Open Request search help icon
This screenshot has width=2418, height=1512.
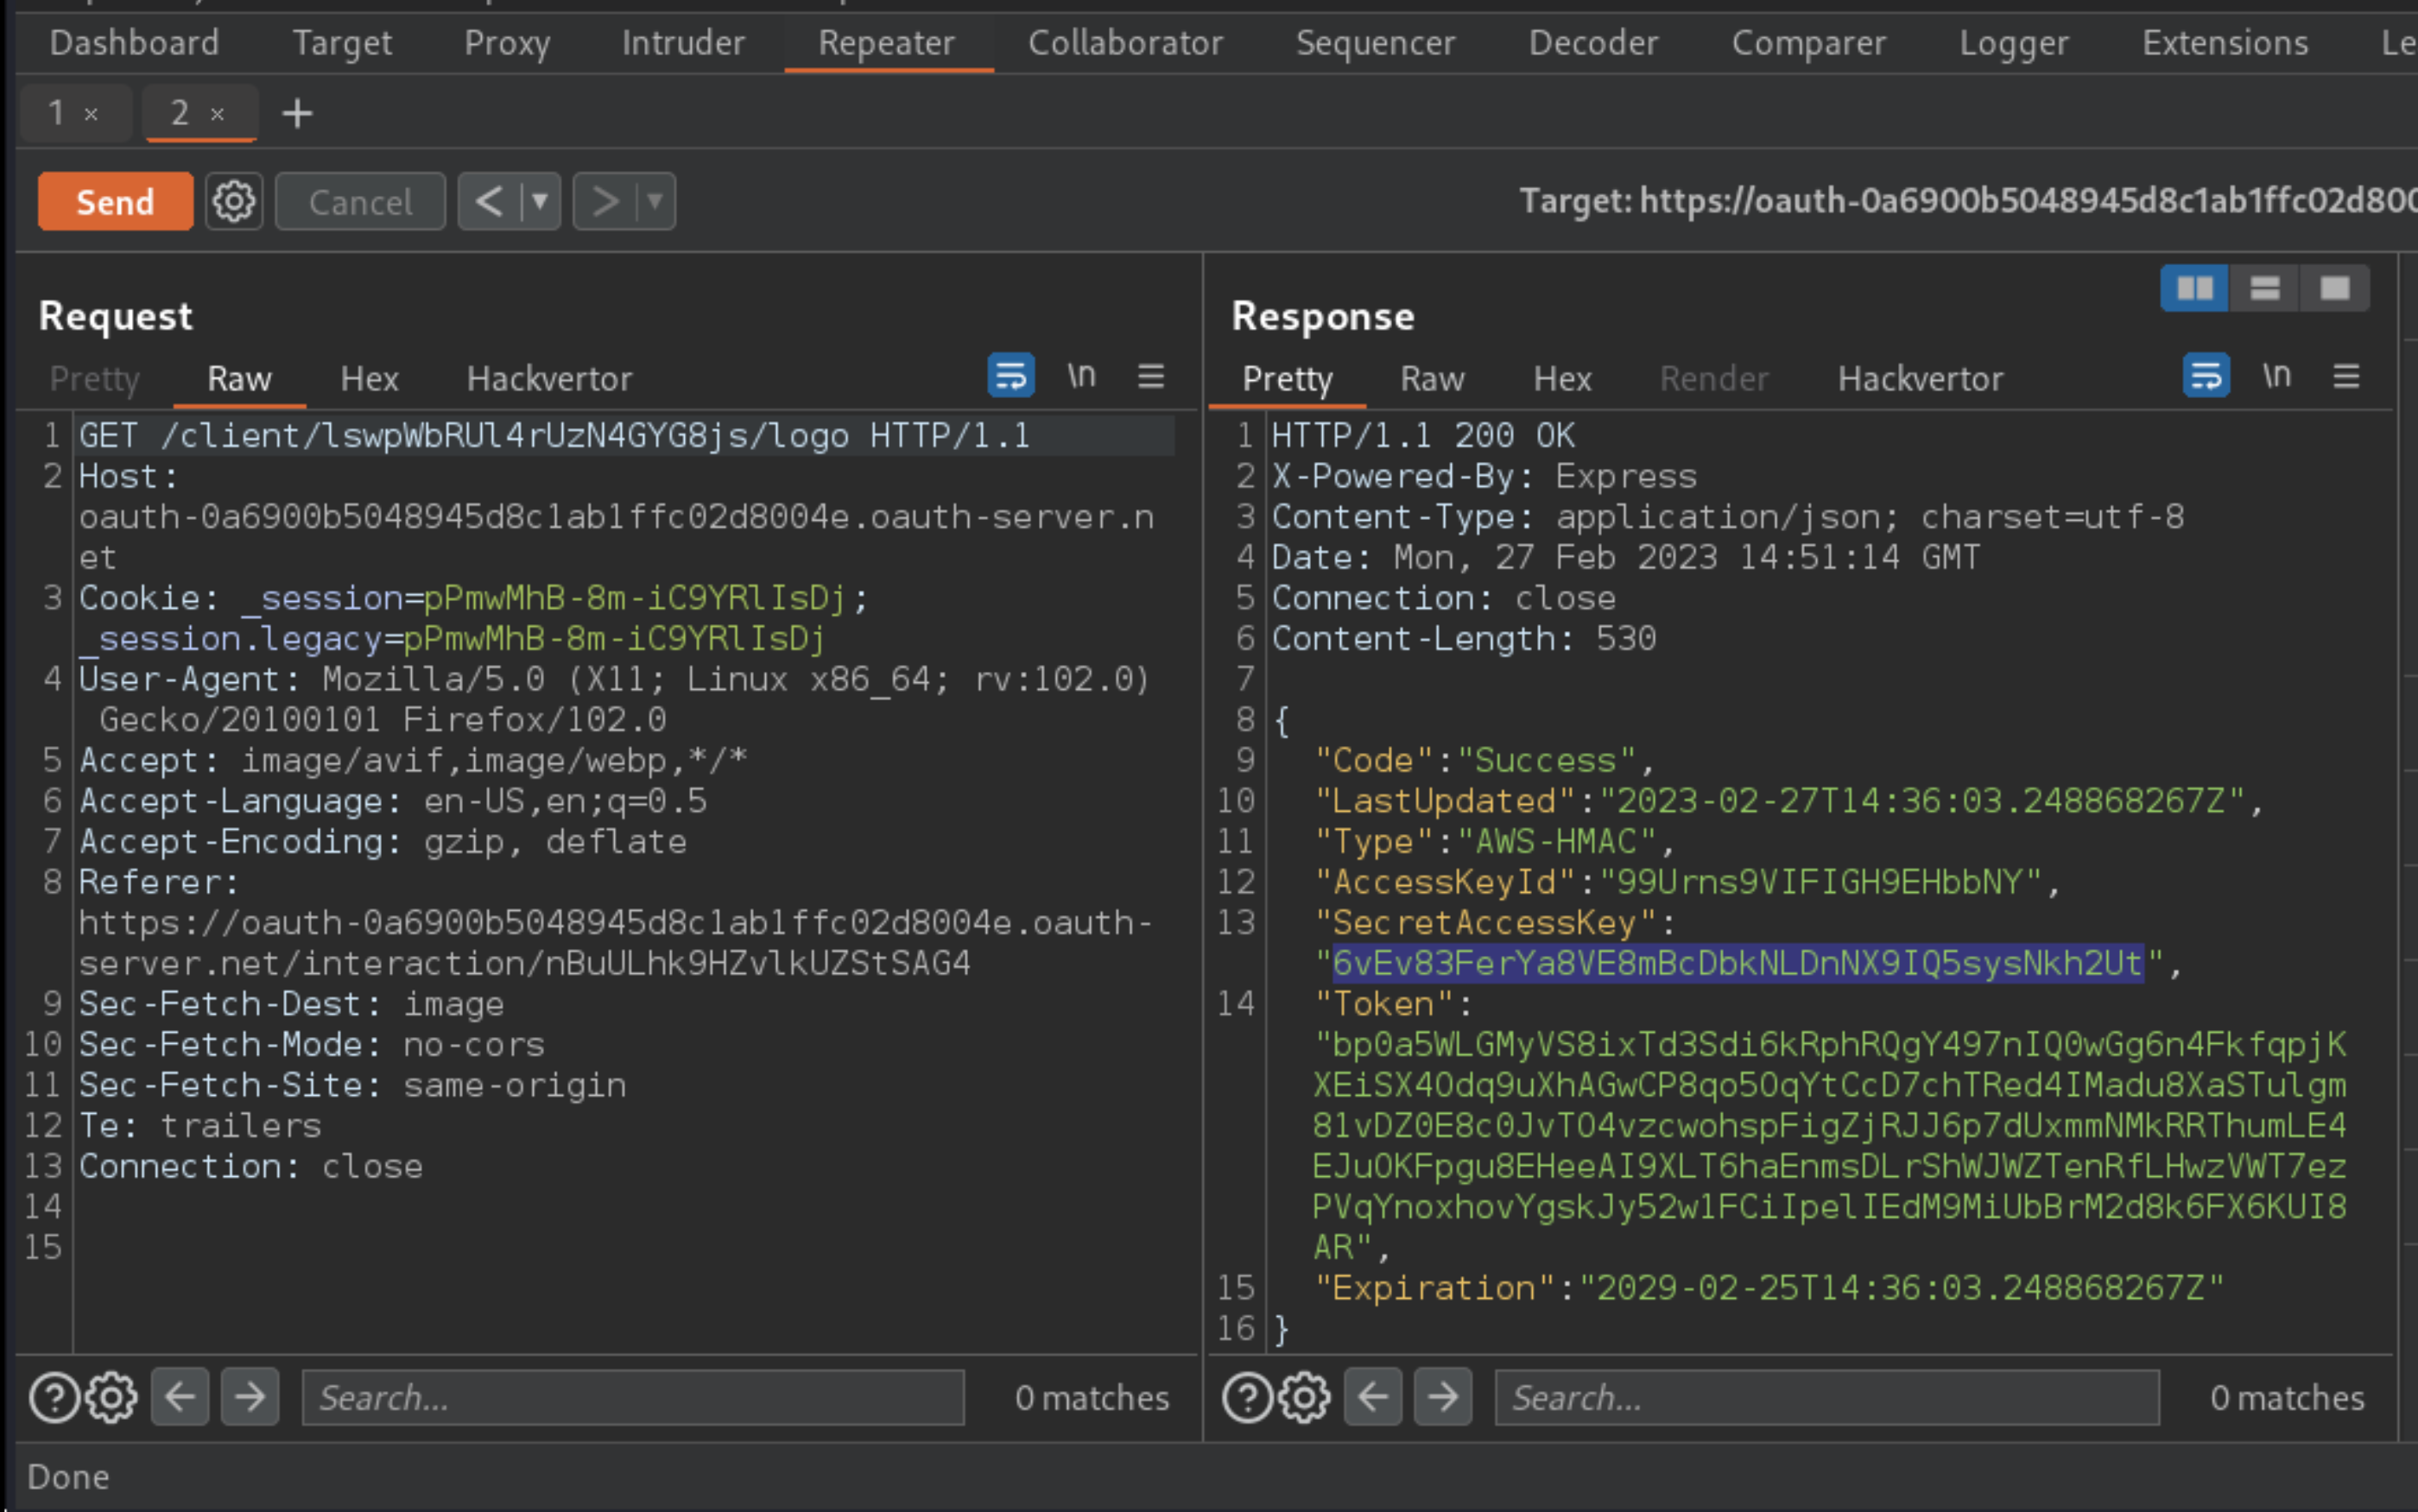(54, 1397)
